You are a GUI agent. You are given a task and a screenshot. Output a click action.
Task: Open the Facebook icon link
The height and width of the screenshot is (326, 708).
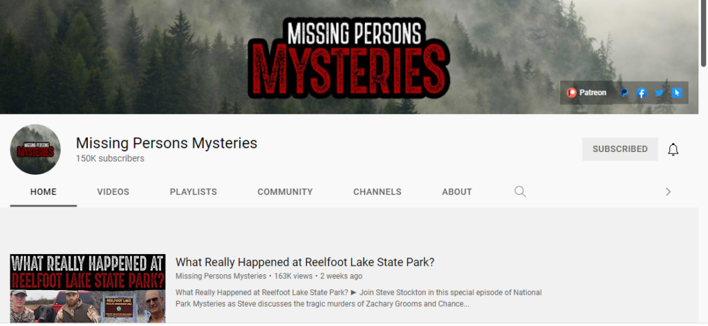coord(642,93)
